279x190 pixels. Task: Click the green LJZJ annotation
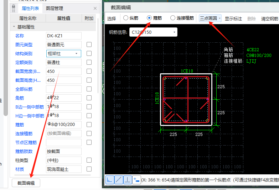click(x=251, y=61)
